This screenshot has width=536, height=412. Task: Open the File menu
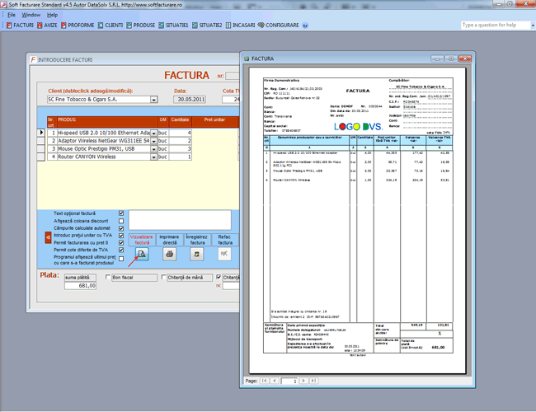tap(12, 15)
